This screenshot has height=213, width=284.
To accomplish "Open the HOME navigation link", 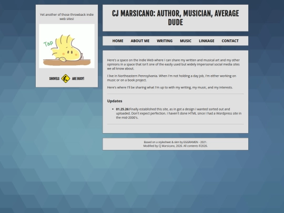I will pyautogui.click(x=118, y=41).
